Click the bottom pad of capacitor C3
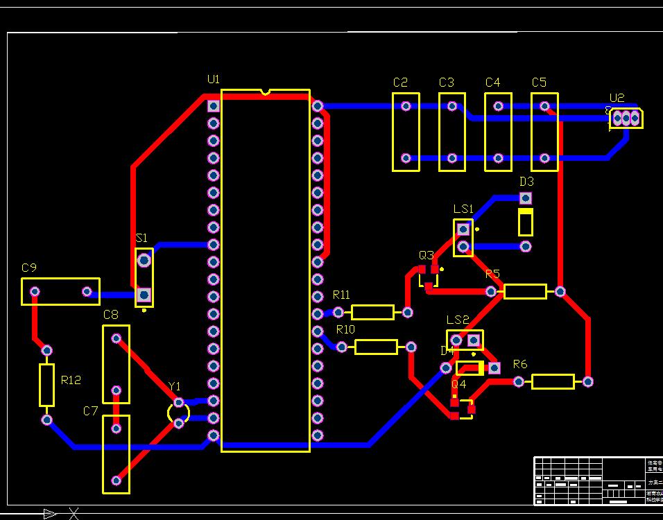The height and width of the screenshot is (520, 663). pos(452,158)
